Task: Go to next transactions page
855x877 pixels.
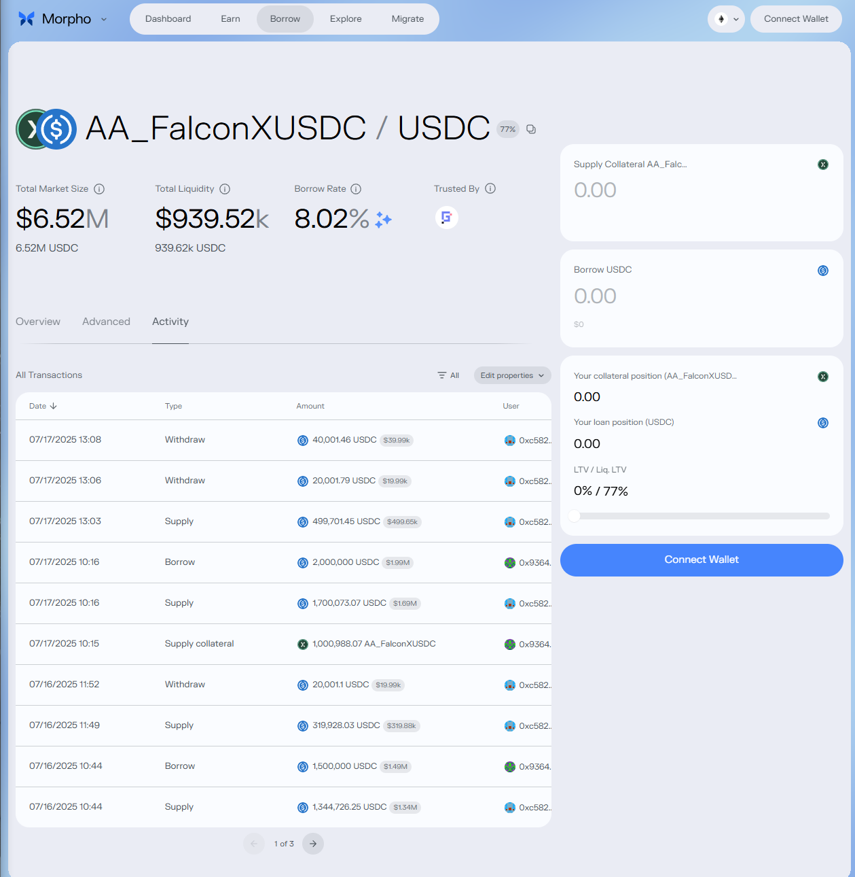Action: (x=313, y=844)
